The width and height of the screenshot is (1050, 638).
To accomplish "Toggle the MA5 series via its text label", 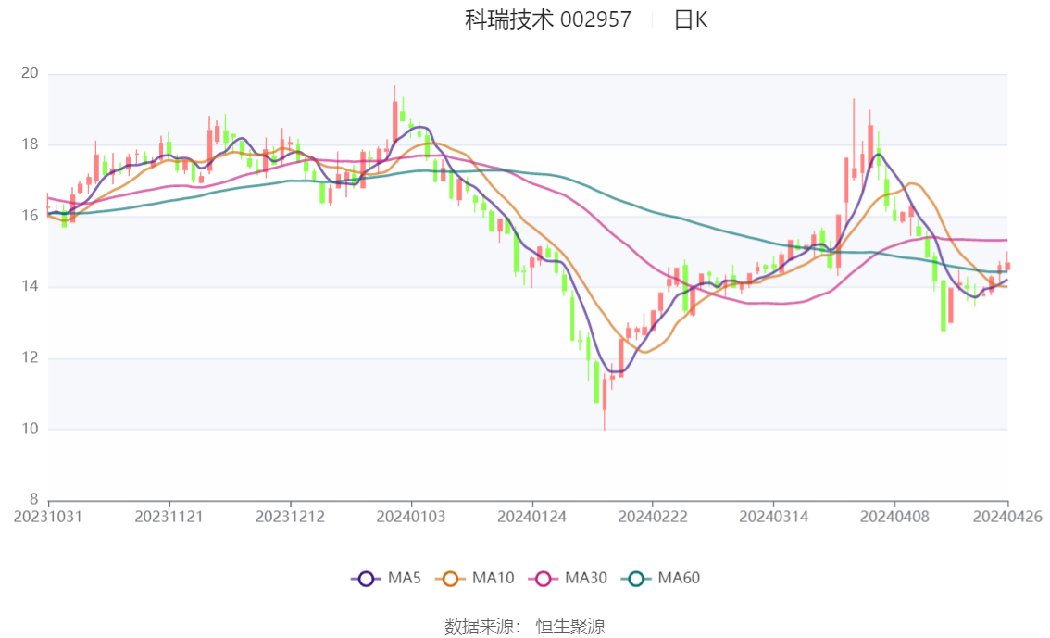I will point(405,579).
